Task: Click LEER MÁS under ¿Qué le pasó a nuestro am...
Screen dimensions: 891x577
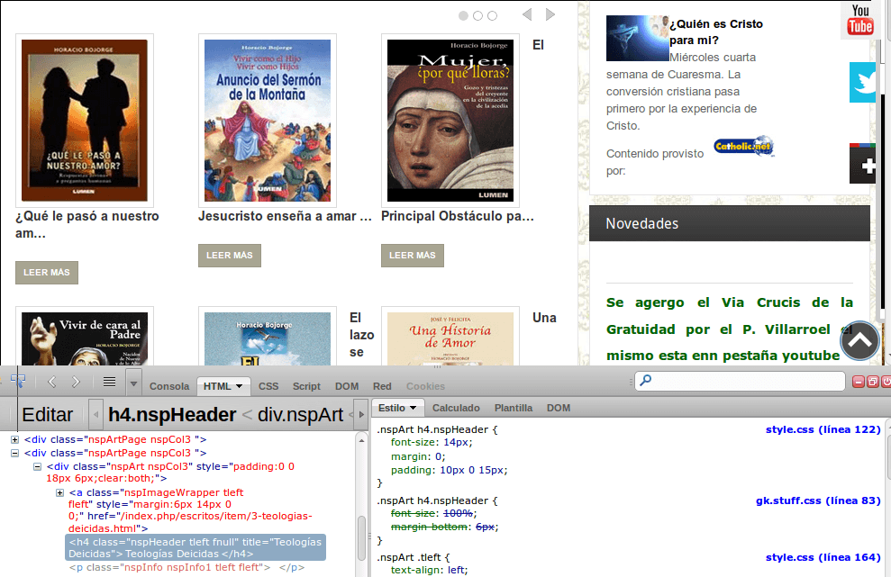Action: pyautogui.click(x=47, y=273)
